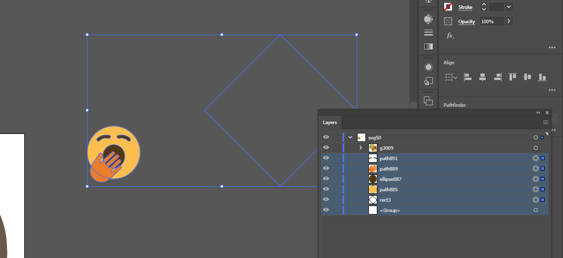Screen dimensions: 563x258
Task: Click the Opacity 100% field
Action: coord(492,22)
